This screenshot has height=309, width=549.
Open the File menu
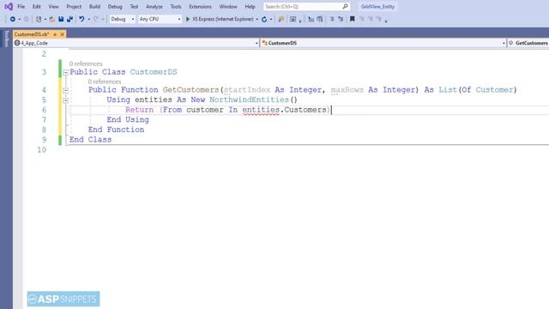(x=21, y=7)
